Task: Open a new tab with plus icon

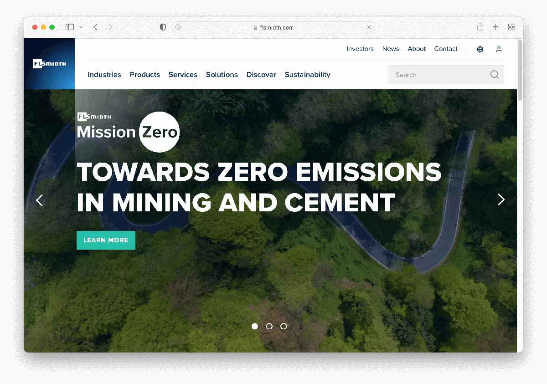Action: [495, 27]
